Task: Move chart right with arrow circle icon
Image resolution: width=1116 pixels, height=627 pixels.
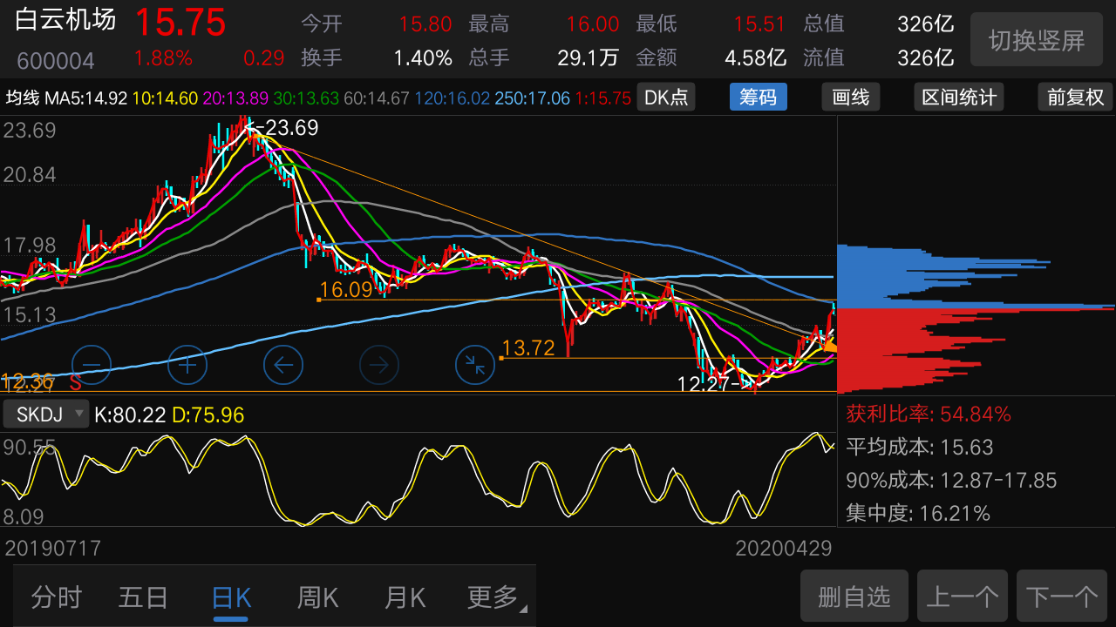Action: coord(379,365)
